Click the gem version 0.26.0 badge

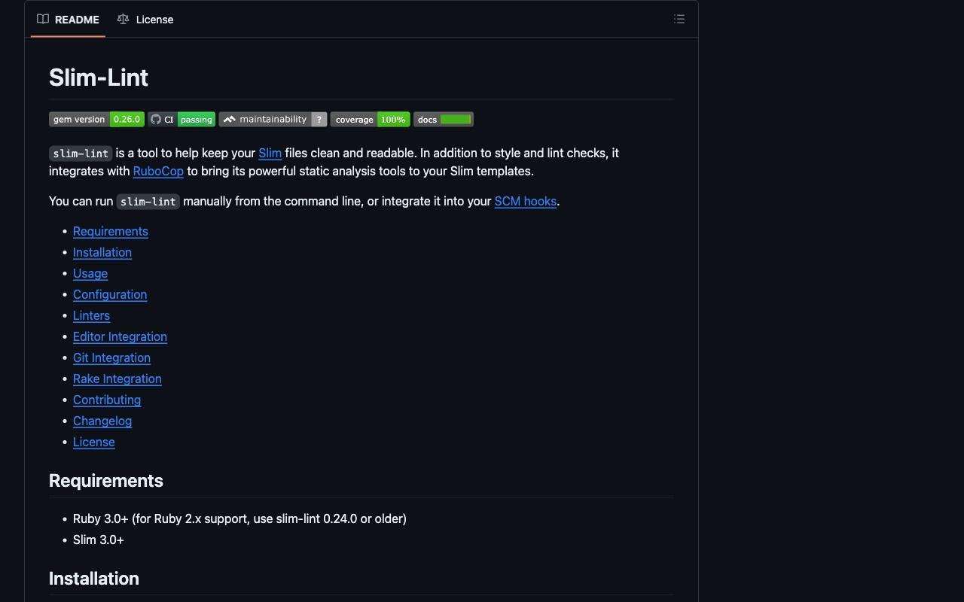96,120
